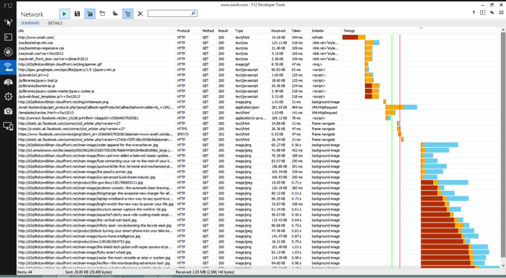This screenshot has height=278, width=506.
Task: Select /templates/navbar.htm request row
Action: [259, 112]
